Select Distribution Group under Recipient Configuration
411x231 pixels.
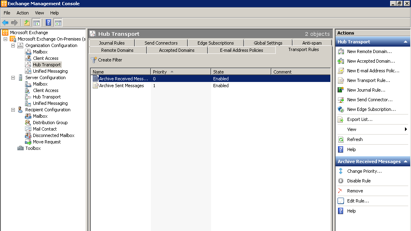pos(50,123)
